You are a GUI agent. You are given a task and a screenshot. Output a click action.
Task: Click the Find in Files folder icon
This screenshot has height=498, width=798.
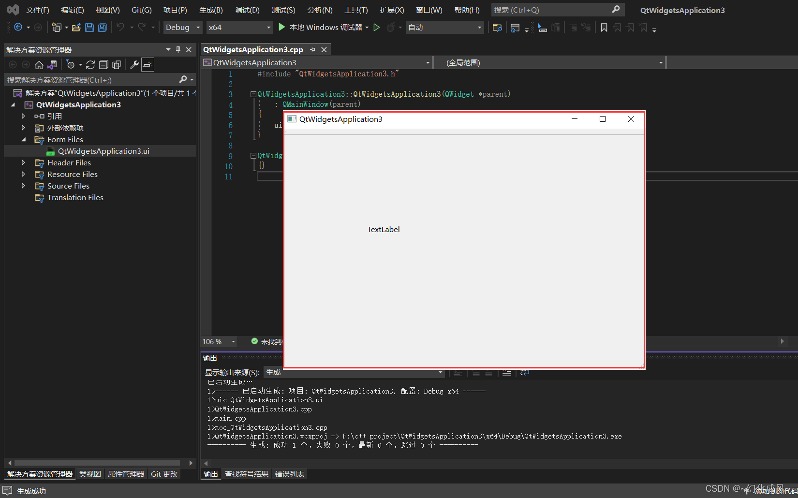pos(497,28)
